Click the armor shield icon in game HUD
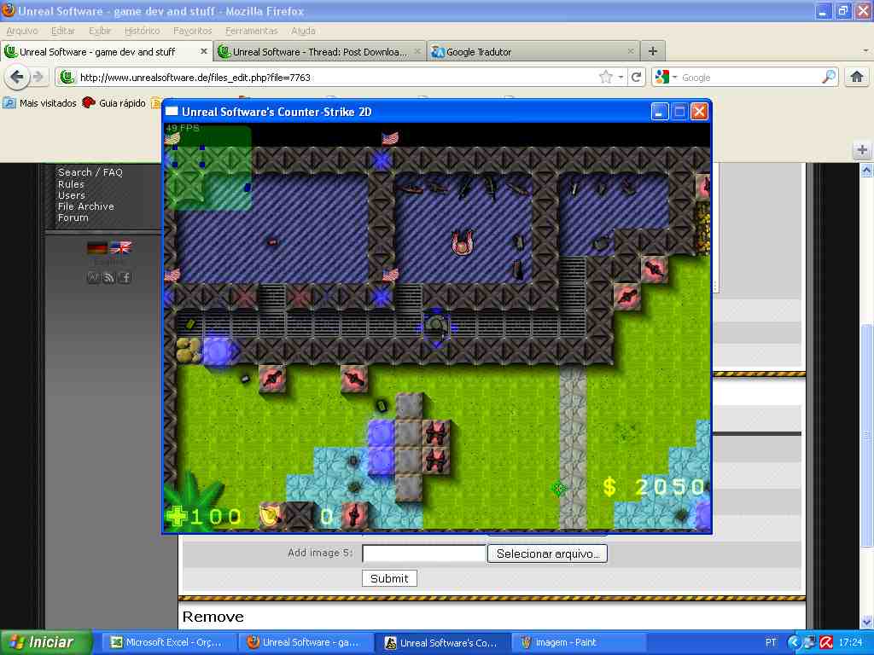874x655 pixels. click(x=270, y=515)
